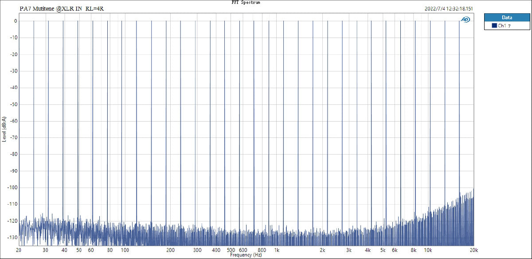Click the Frequency (Hz) axis title
Screen dimensions: 532x259
click(x=246, y=255)
